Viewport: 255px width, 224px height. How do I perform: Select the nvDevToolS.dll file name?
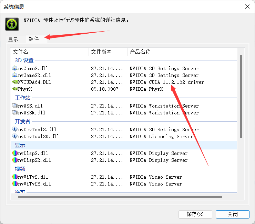(x=37, y=130)
